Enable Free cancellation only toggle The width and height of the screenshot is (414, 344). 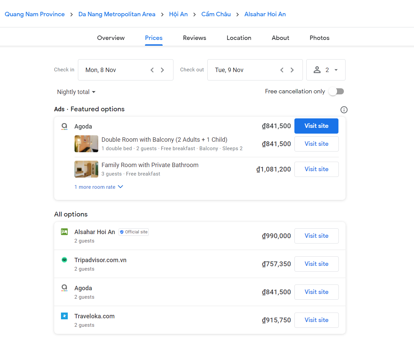pyautogui.click(x=336, y=91)
